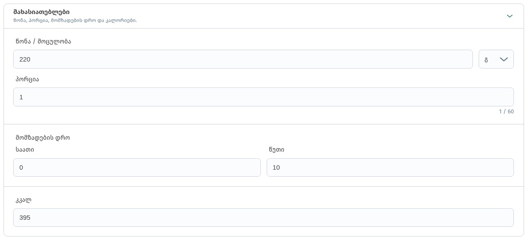Click the კკალ field containing 395
Screen dimensions: 528x240
[x=263, y=218]
